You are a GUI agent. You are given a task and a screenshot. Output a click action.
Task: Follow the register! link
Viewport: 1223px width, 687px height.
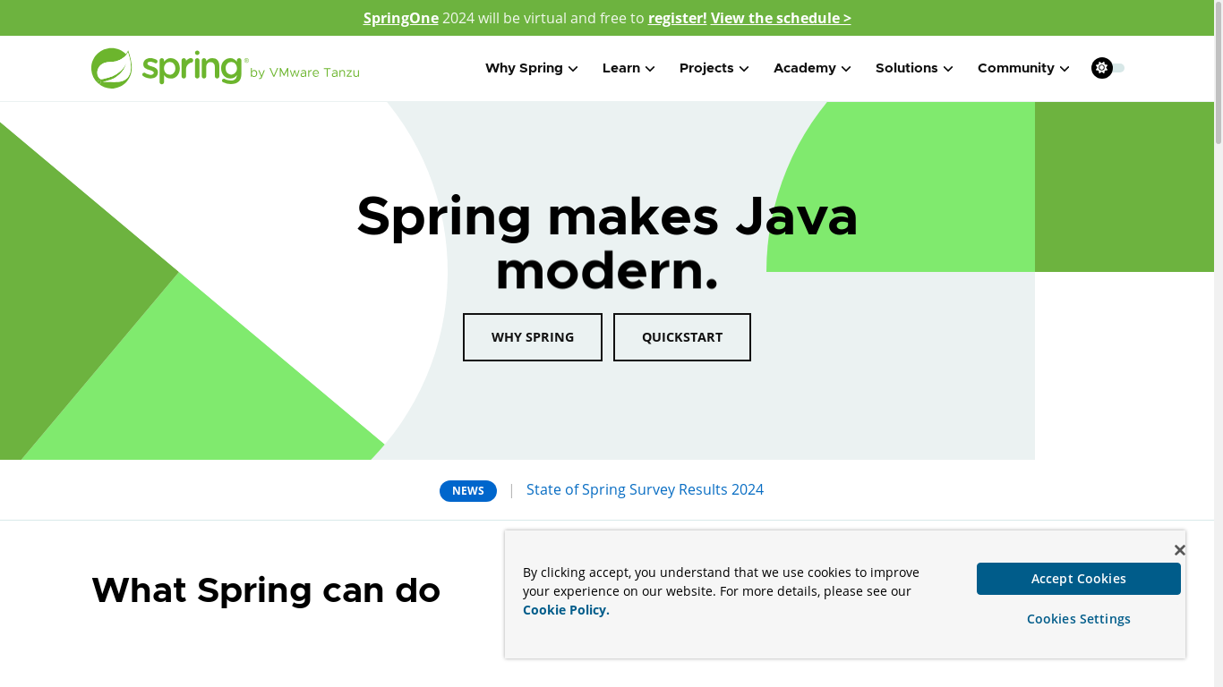[x=678, y=18]
